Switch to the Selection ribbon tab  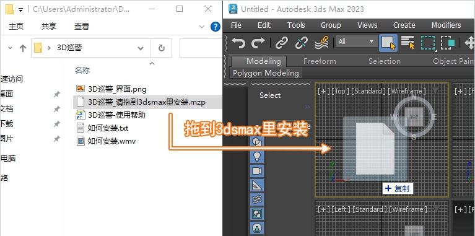385,61
